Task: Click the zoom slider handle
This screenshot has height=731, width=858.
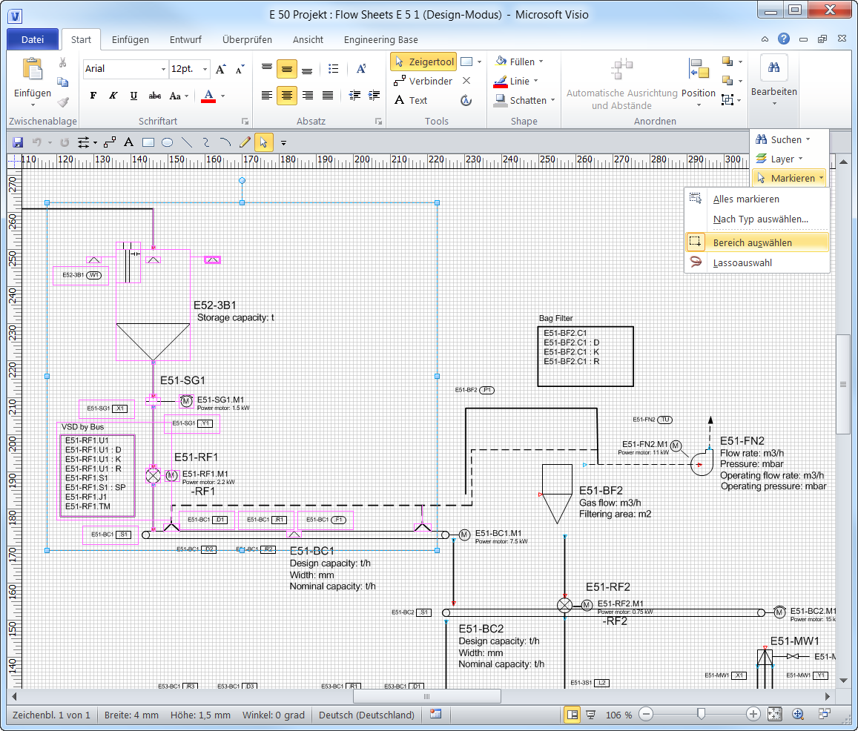Action: point(701,714)
